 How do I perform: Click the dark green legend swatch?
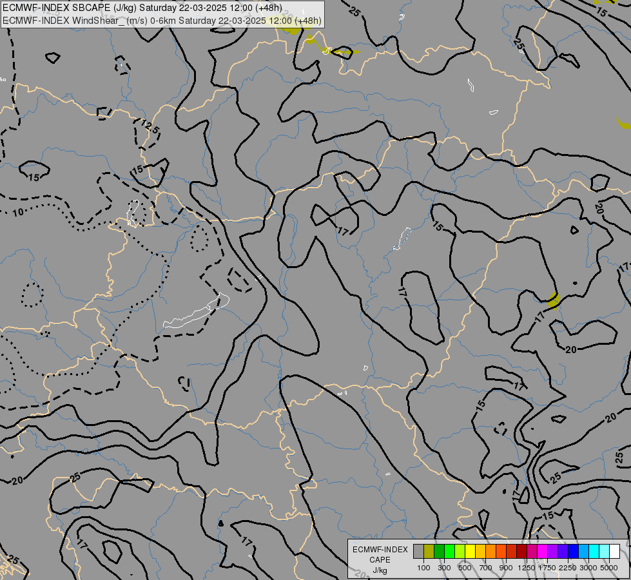[439, 552]
